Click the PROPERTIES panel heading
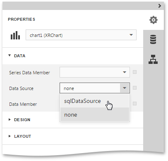Viewport: 168px width, 161px height. [22, 20]
